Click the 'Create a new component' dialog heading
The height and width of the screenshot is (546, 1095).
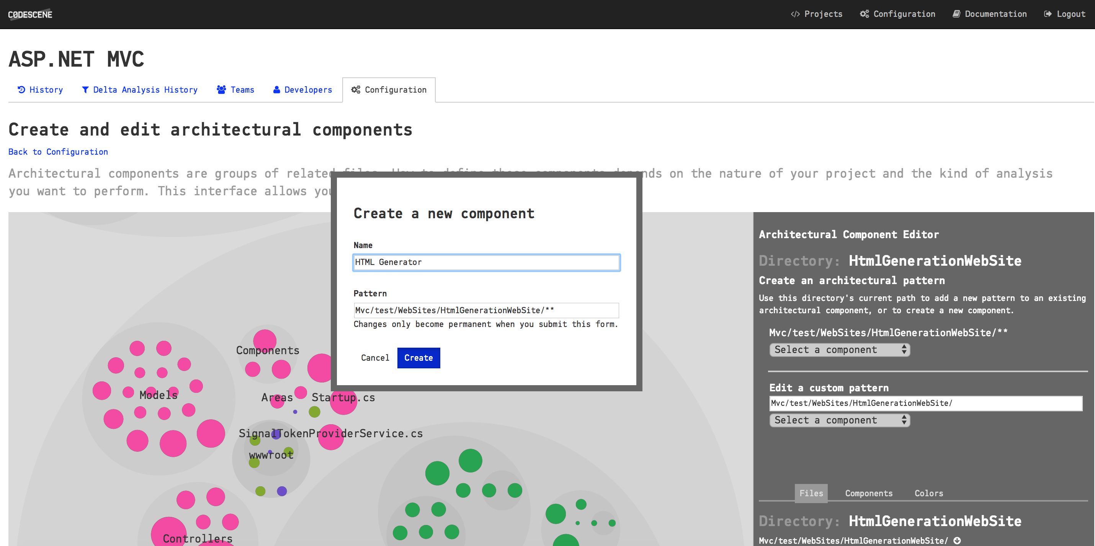click(444, 214)
